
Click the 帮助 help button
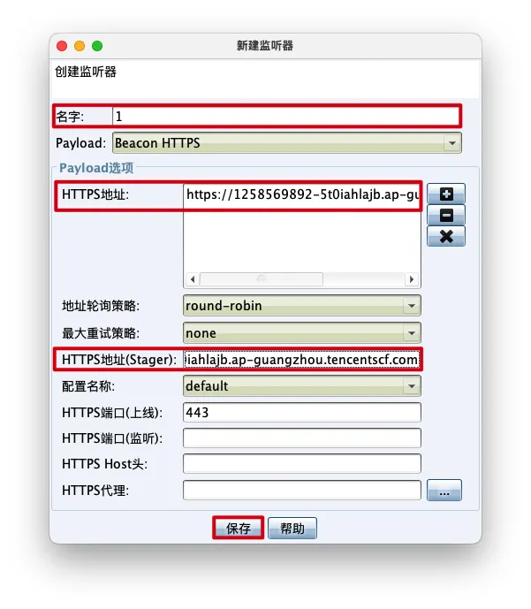click(292, 528)
